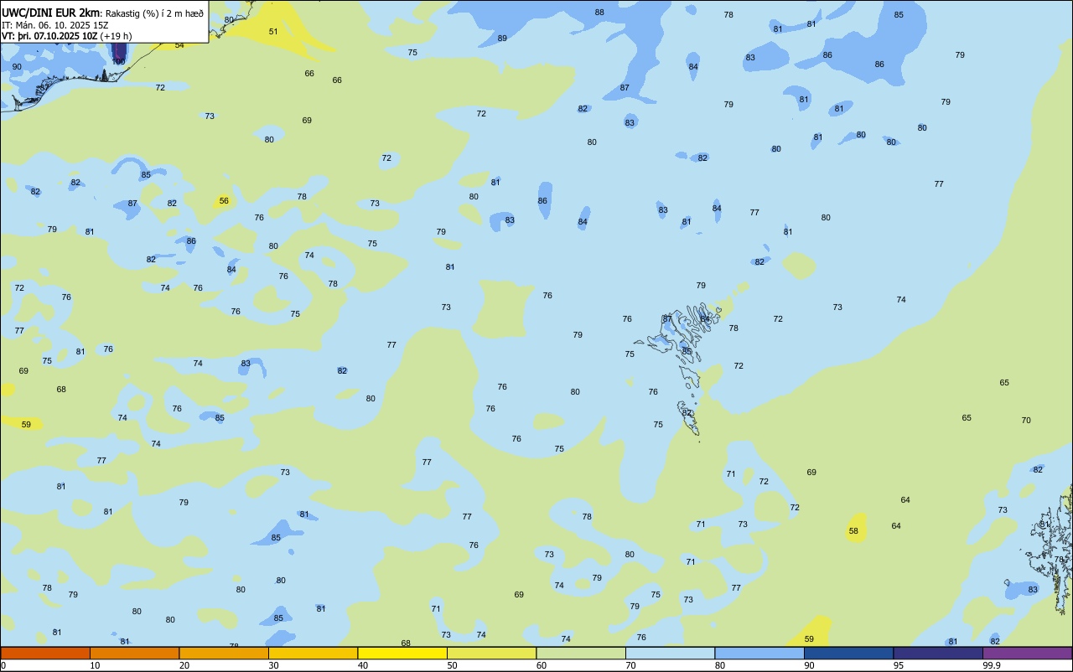This screenshot has height=672, width=1073.
Task: Click the "40" legend tick label
Action: point(363,665)
